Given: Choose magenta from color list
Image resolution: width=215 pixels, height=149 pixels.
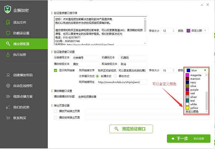Looking at the screenshot, I should (x=195, y=75).
